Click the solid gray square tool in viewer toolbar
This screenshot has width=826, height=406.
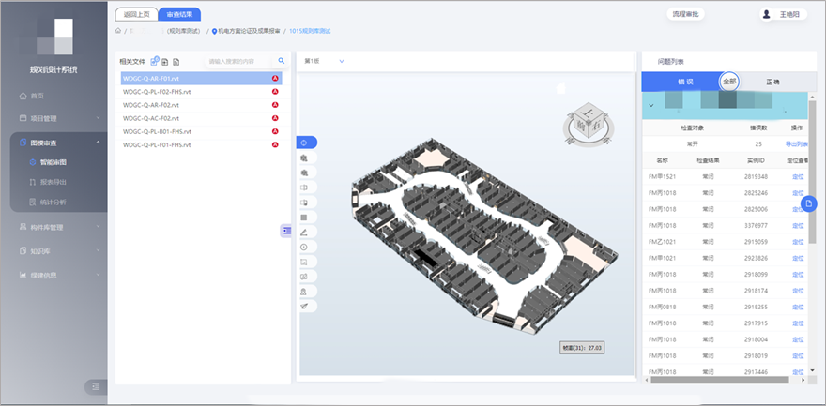pyautogui.click(x=304, y=218)
